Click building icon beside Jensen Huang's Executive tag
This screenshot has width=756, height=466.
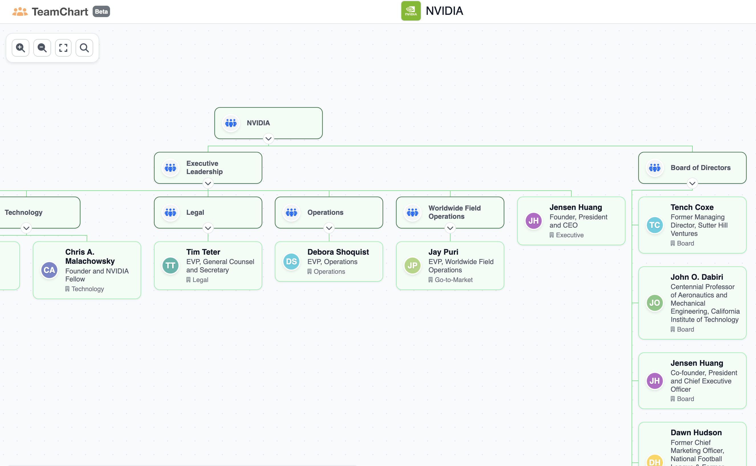click(552, 235)
